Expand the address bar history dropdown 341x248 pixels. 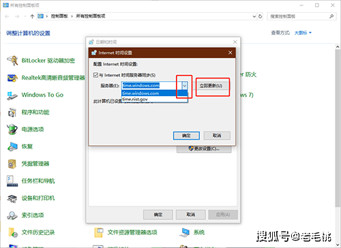point(254,16)
